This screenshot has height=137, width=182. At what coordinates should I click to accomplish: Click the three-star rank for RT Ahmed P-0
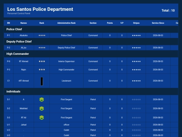(x=42, y=61)
